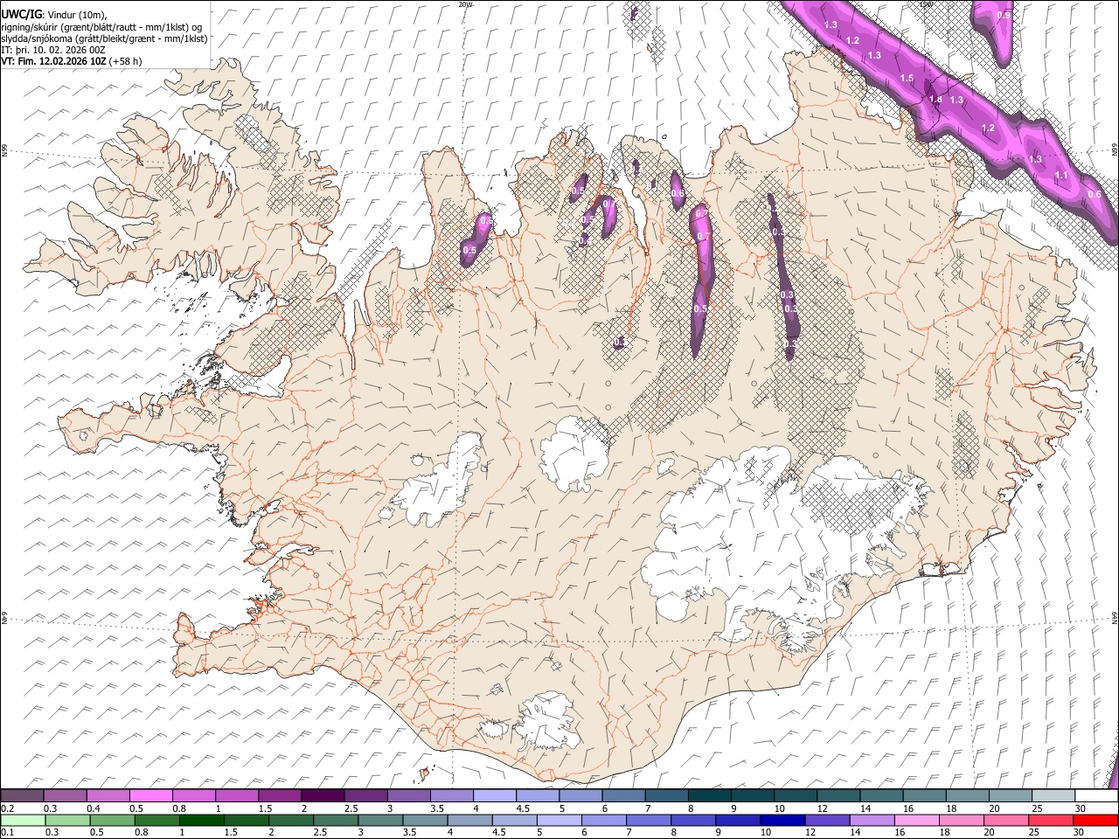This screenshot has height=839, width=1119.
Task: Select the upper legend swatch starting at 18
Action: pos(966,795)
